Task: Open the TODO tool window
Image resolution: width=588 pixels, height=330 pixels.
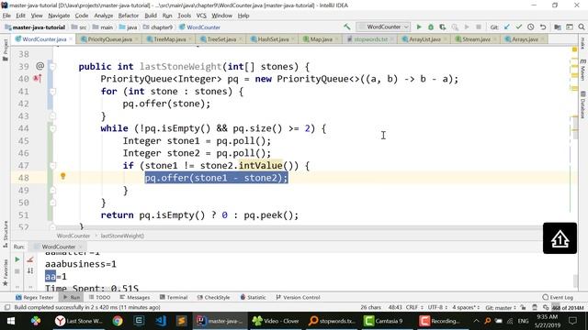Action: (x=99, y=297)
